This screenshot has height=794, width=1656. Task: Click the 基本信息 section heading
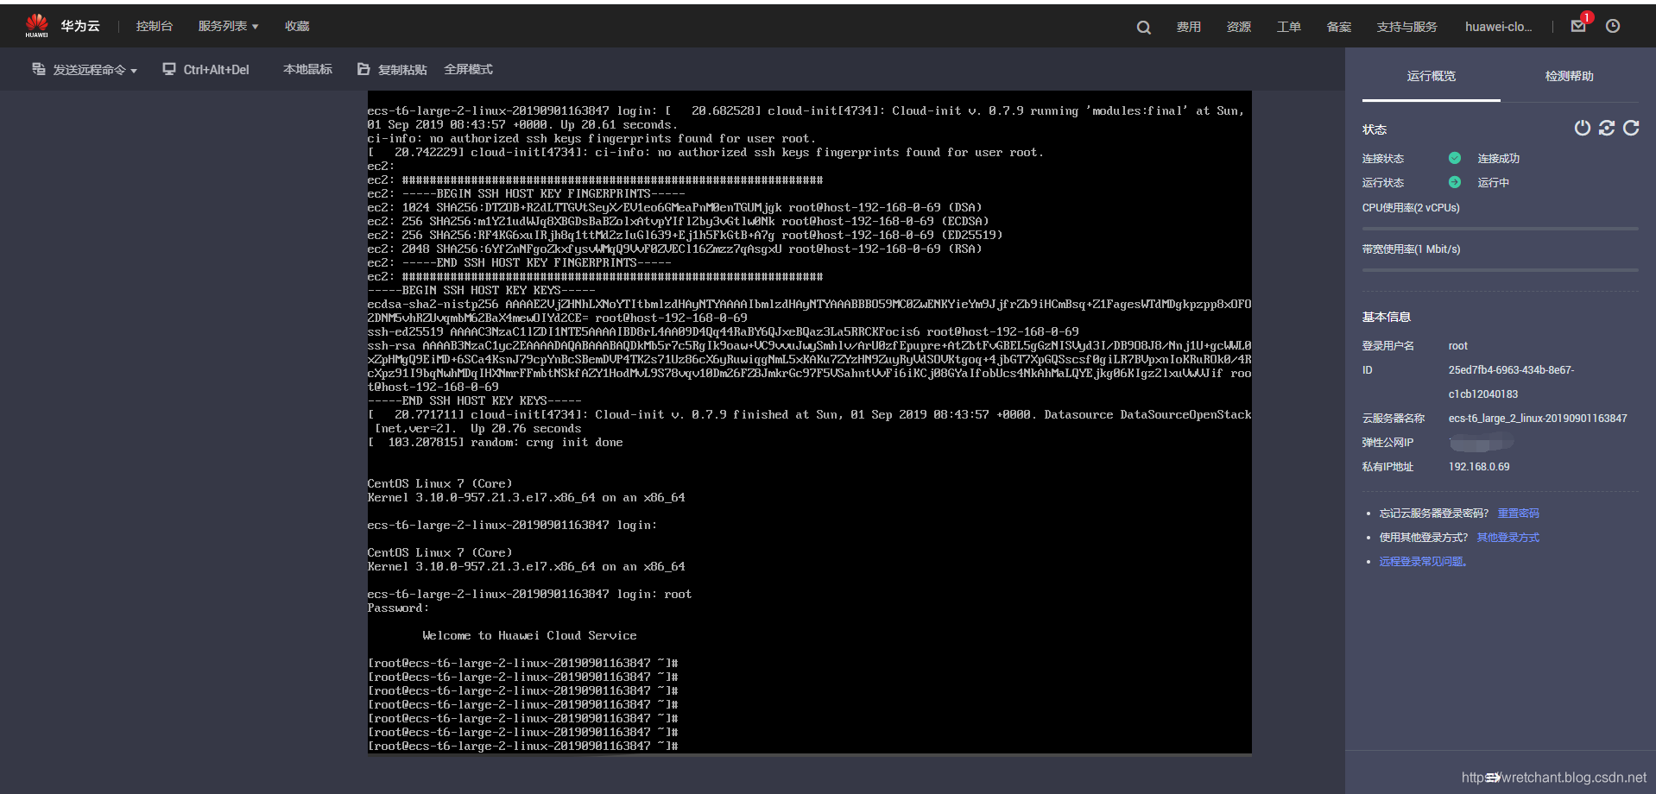(1386, 318)
